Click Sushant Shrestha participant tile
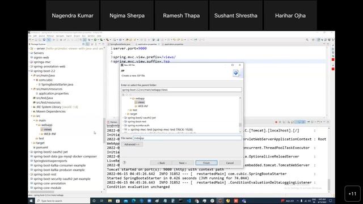 click(236, 15)
